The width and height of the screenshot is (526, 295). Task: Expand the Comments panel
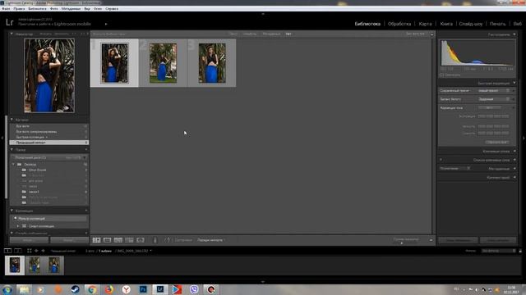pyautogui.click(x=514, y=177)
